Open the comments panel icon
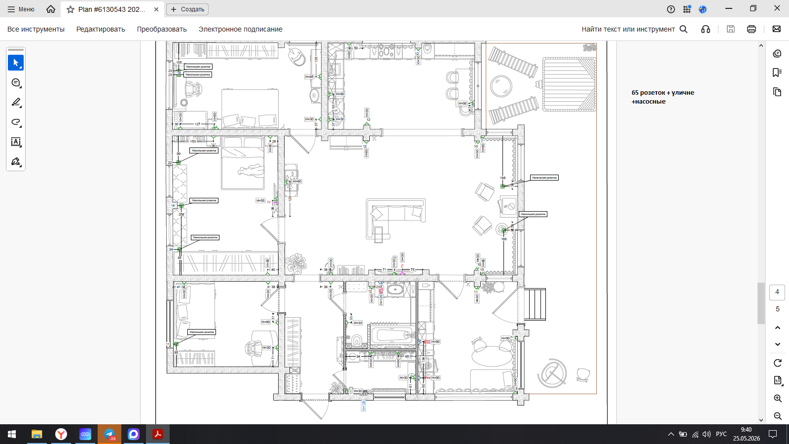The height and width of the screenshot is (444, 789). (777, 53)
